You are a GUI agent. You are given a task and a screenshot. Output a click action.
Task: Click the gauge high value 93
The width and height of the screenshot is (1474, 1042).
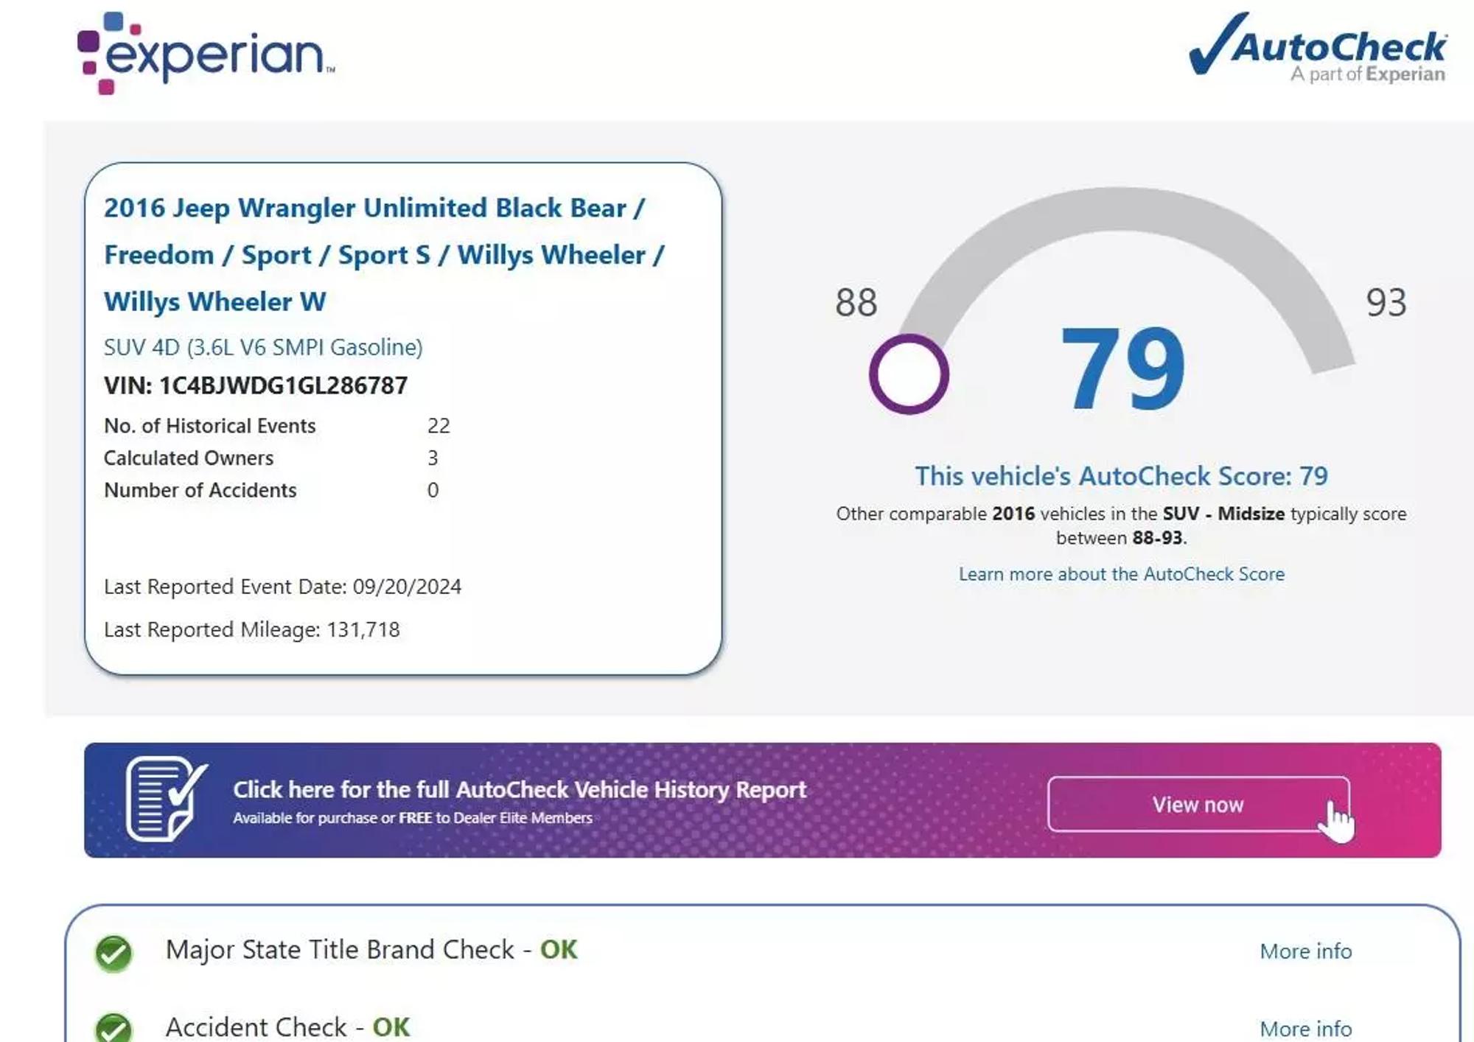[x=1386, y=302]
